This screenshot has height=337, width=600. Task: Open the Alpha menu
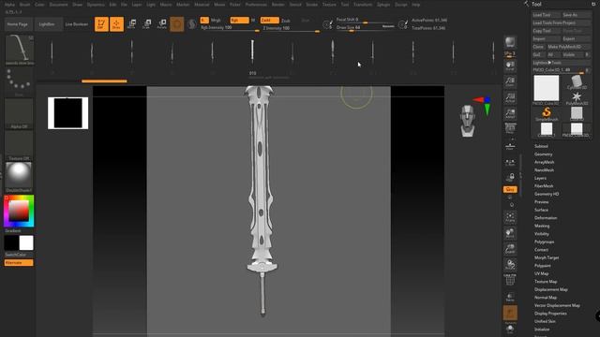point(9,5)
